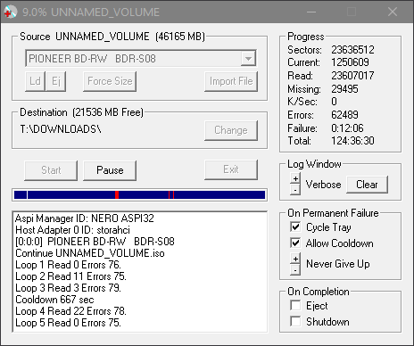Click the app icon in title bar
414x346 pixels.
10,12
